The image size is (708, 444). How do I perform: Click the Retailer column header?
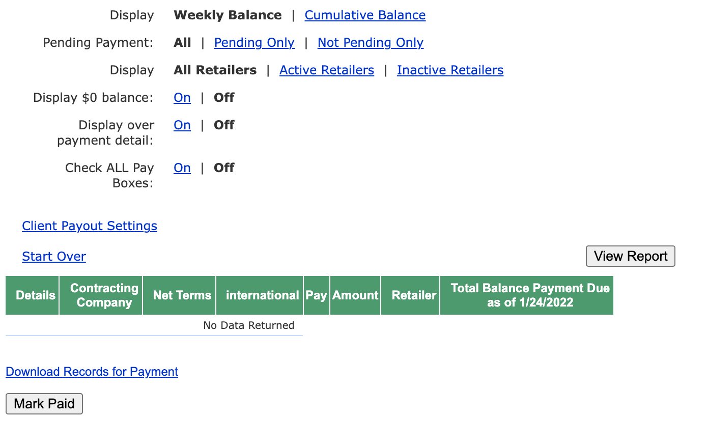[414, 295]
